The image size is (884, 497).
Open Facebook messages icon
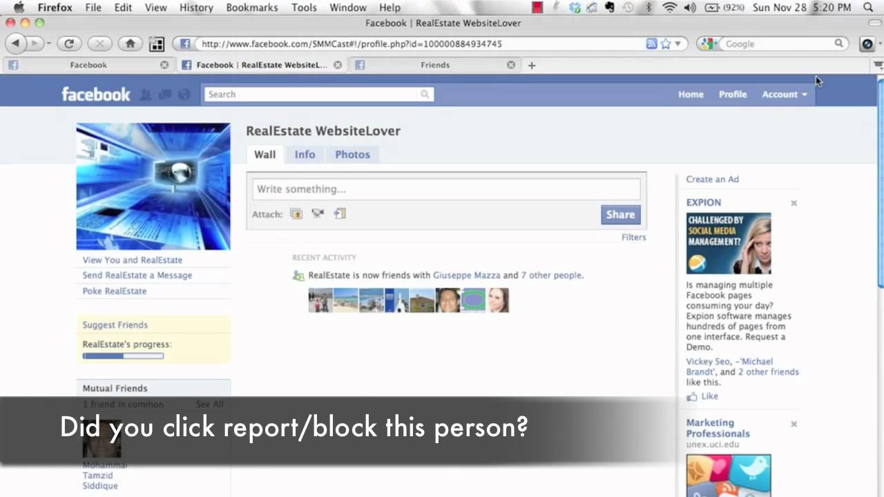pyautogui.click(x=165, y=95)
